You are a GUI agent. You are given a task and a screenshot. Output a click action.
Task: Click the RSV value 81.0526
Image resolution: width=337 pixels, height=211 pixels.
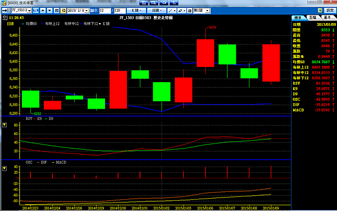coord(323,83)
